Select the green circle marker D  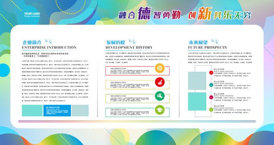tap(211, 110)
